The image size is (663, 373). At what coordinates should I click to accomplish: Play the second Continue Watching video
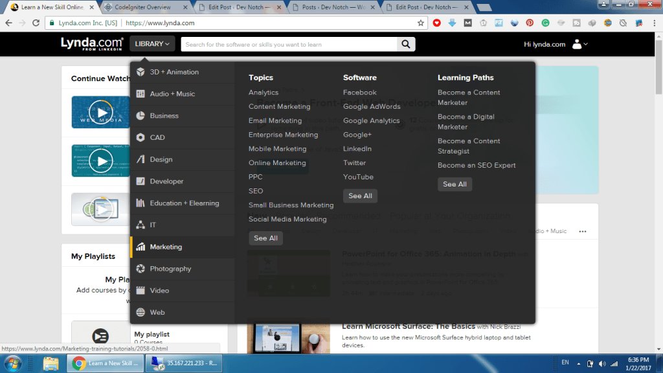click(100, 161)
